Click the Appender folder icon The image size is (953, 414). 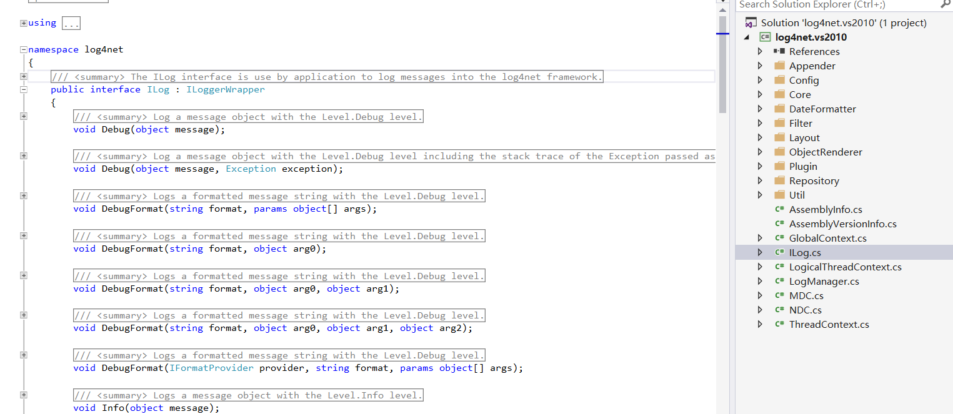[x=779, y=66]
